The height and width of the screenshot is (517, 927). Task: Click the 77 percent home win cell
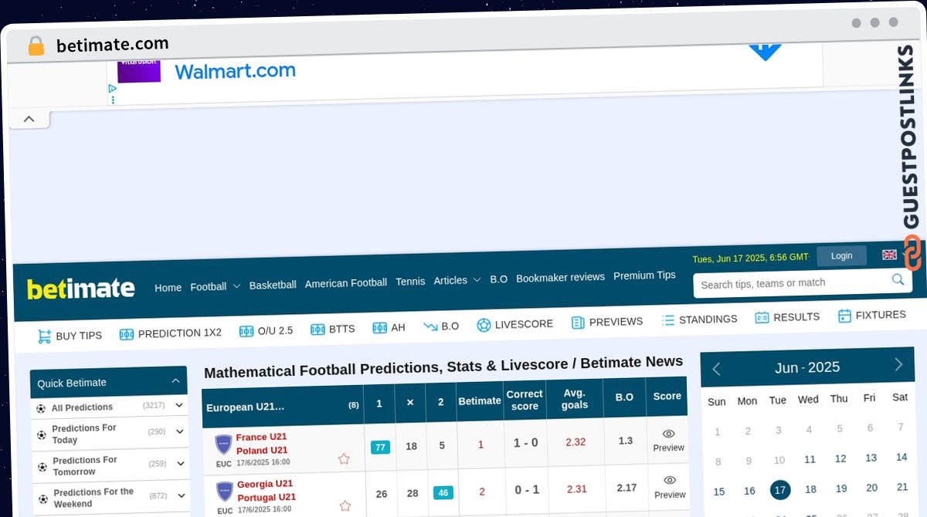coord(380,447)
